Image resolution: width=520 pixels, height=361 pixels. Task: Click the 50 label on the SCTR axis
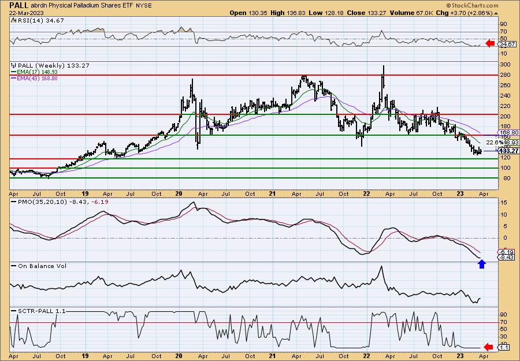(x=504, y=329)
